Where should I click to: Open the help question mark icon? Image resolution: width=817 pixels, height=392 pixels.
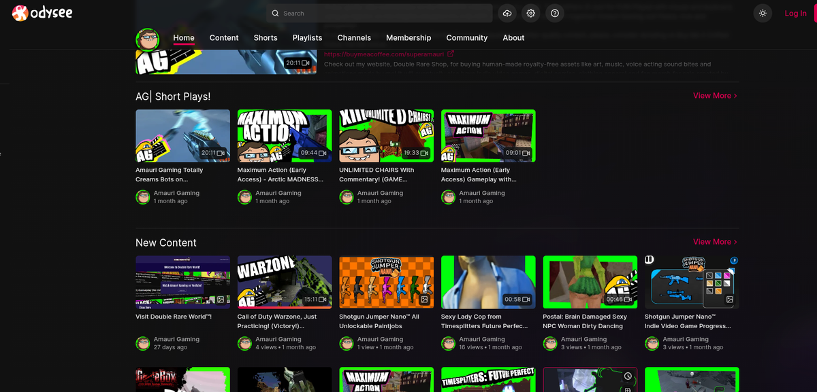554,13
